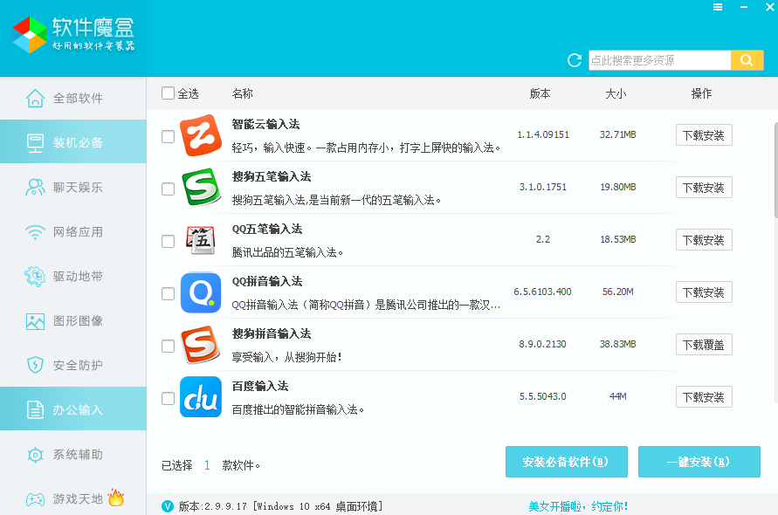Image resolution: width=778 pixels, height=515 pixels.
Task: Click the software list vertical scrollbar
Action: [775, 170]
